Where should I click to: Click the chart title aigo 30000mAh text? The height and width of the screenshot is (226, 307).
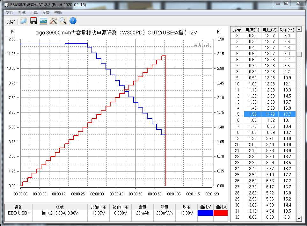(x=116, y=33)
